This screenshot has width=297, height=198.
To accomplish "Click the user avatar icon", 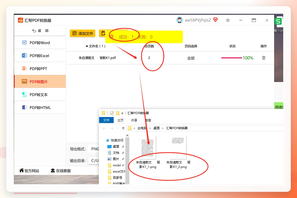I will pyautogui.click(x=179, y=20).
